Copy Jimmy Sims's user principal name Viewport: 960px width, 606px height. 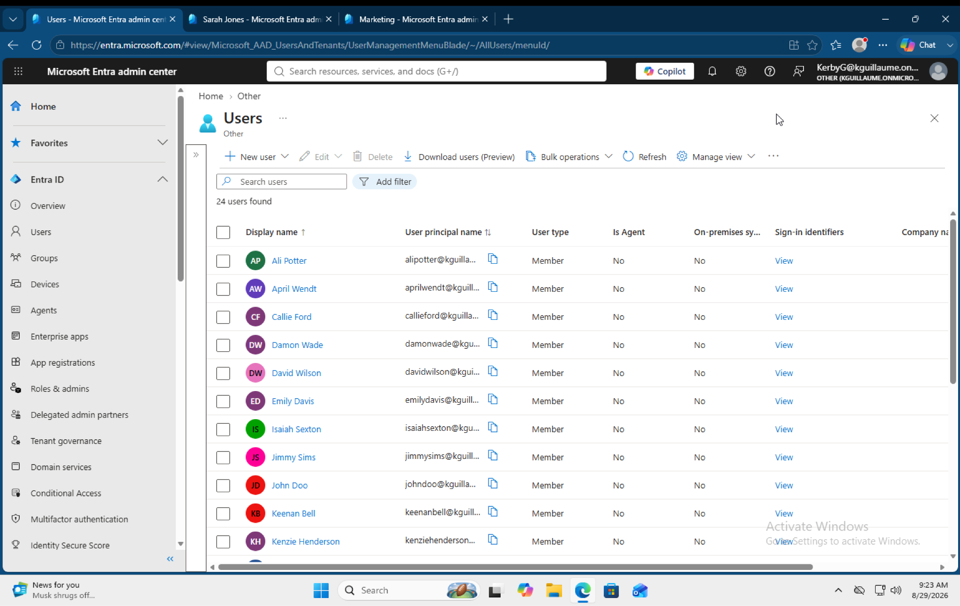pyautogui.click(x=493, y=456)
